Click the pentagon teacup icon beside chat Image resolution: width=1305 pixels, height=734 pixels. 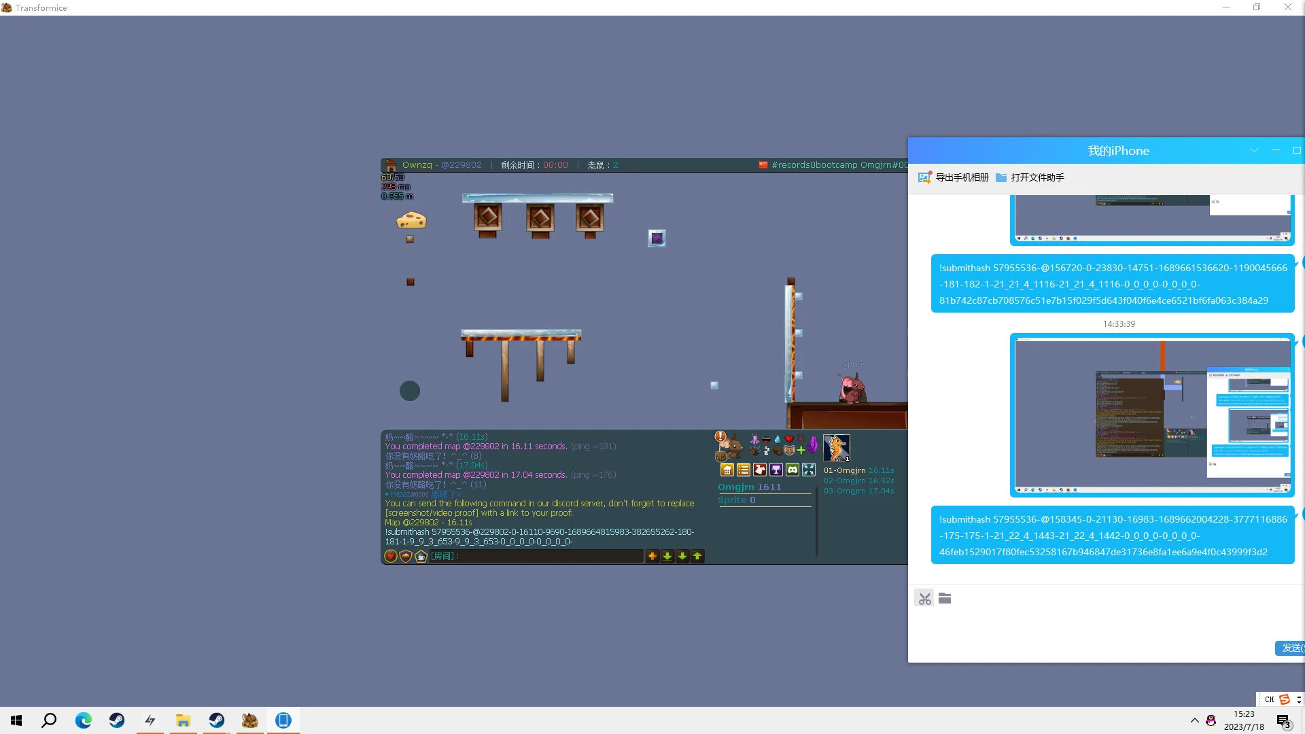click(421, 556)
